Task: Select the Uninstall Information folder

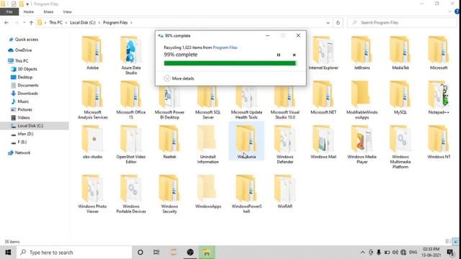Action: click(208, 145)
